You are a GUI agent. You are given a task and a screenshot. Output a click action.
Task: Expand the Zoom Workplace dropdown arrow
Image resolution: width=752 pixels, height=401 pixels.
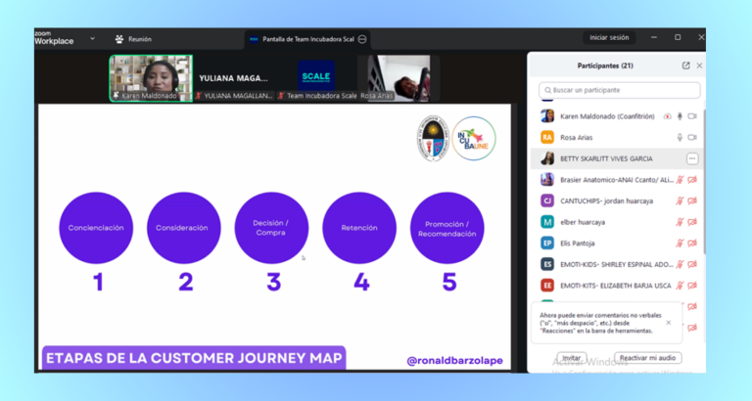93,38
